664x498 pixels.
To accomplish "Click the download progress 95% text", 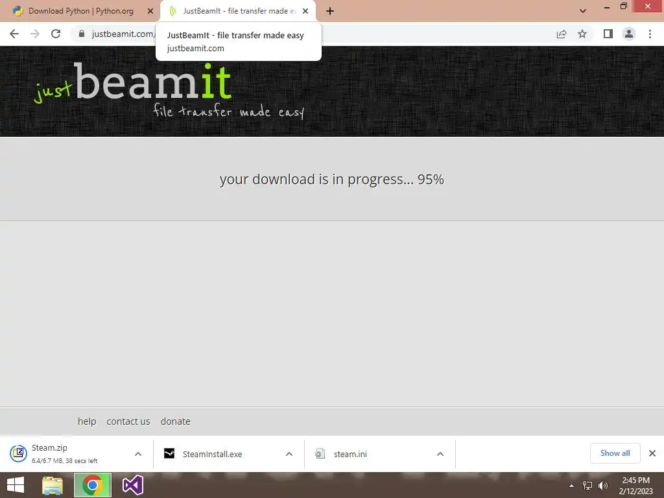I will [x=331, y=179].
